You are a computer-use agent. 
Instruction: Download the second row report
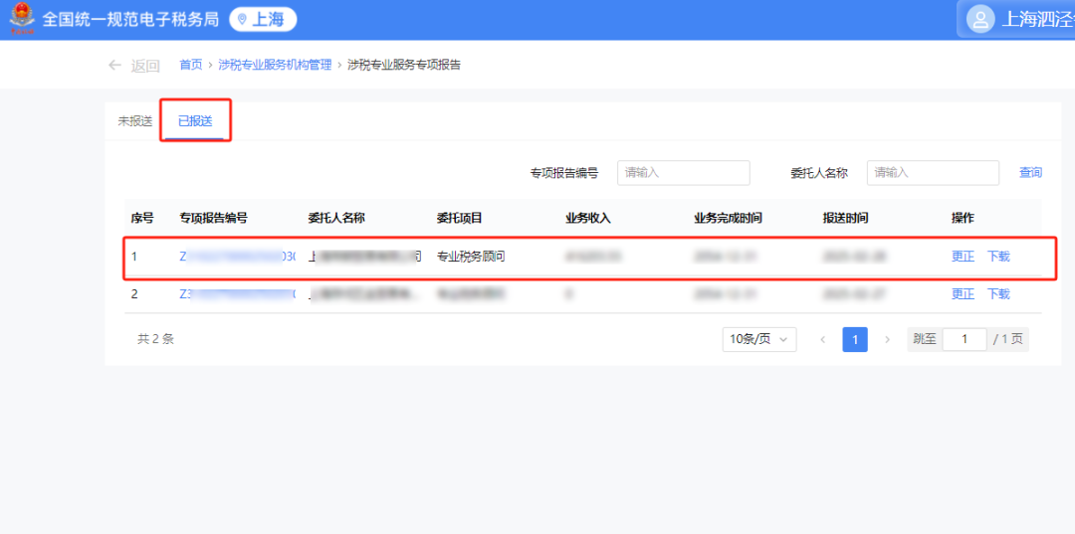[998, 294]
